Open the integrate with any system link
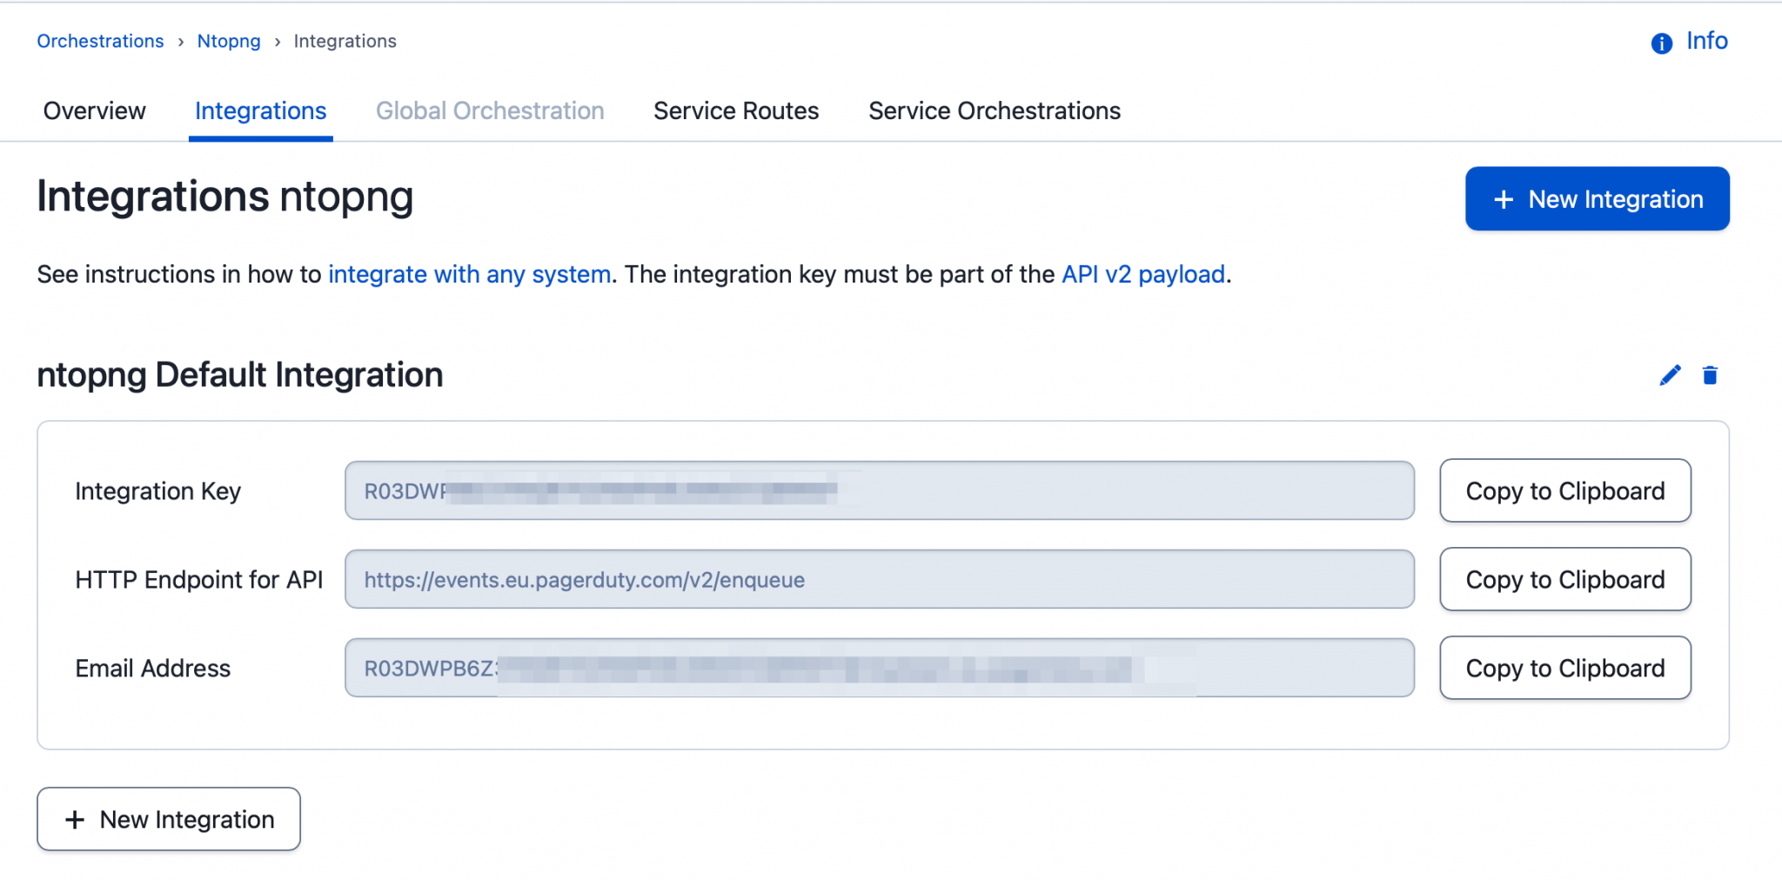 click(469, 274)
